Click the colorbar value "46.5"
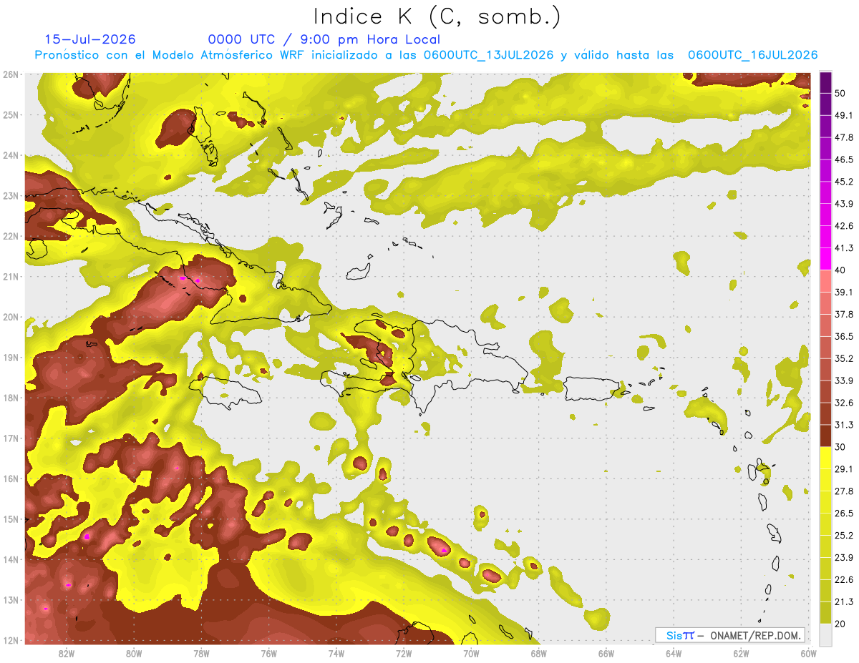The image size is (859, 663). coord(843,159)
